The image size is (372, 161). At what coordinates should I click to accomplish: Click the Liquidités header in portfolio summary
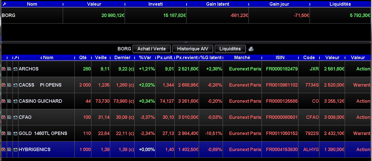point(340,4)
